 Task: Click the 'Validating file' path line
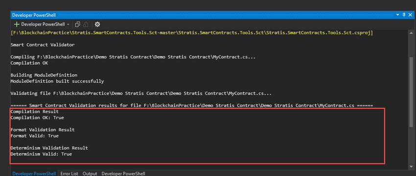point(141,94)
